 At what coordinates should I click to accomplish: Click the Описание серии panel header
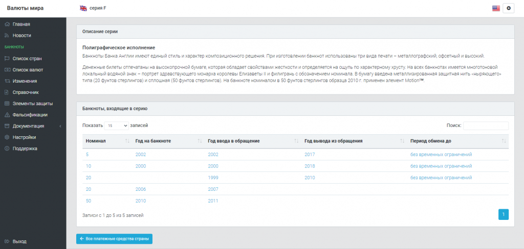(x=295, y=32)
